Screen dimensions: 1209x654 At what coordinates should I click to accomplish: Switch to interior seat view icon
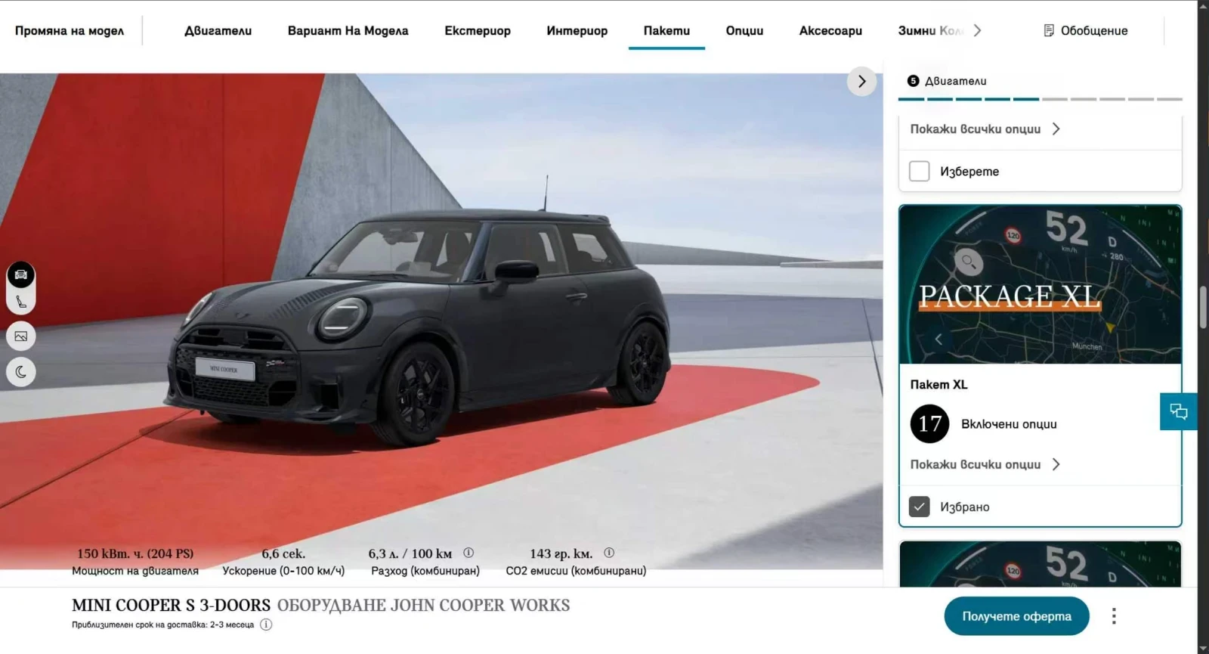(21, 302)
